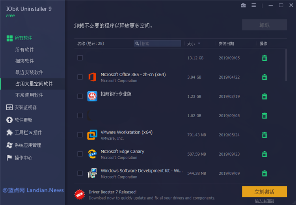Image resolution: width=296 pixels, height=205 pixels.
Task: Tick checkbox for the 1.02 GB entry
Action: click(x=80, y=115)
